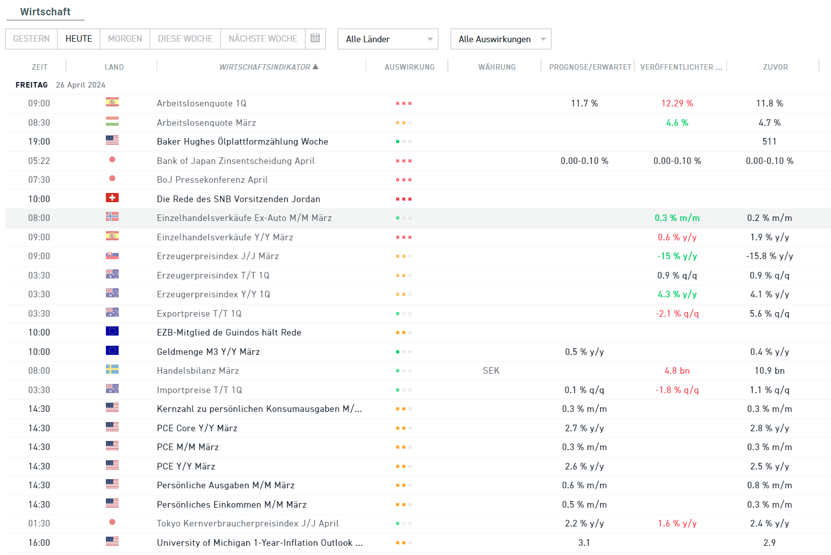This screenshot has width=831, height=555.
Task: Open Bank of Japan Zinsentscheidung April entry
Action: coord(235,161)
